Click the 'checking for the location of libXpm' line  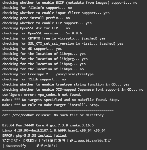[43, 69]
